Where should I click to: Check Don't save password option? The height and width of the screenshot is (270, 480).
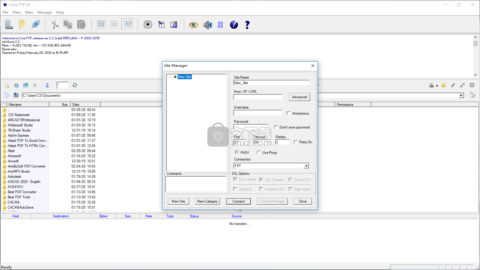tap(276, 127)
